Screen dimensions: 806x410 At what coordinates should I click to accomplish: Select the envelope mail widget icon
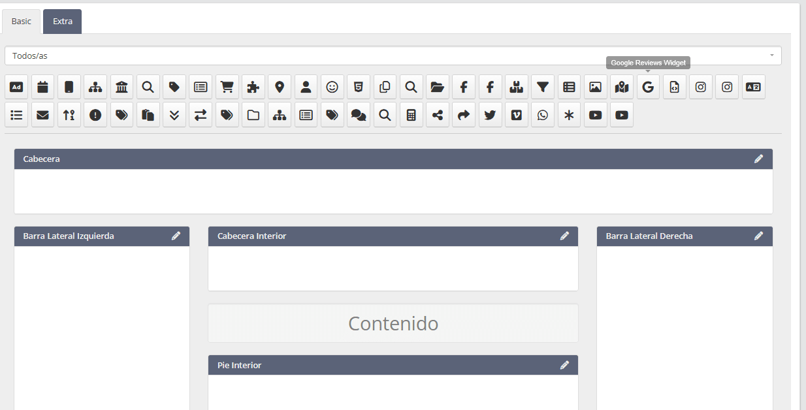pos(42,114)
